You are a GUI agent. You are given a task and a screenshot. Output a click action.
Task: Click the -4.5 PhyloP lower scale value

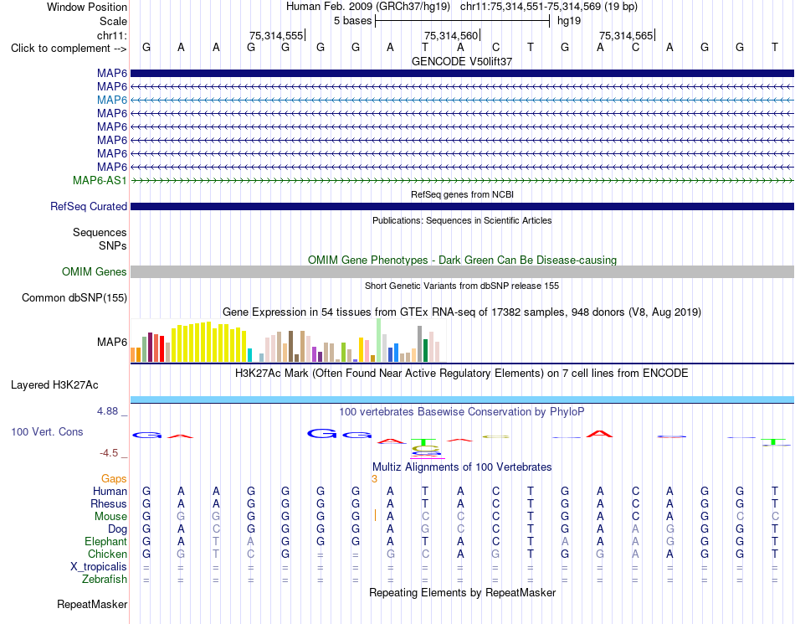(x=109, y=453)
